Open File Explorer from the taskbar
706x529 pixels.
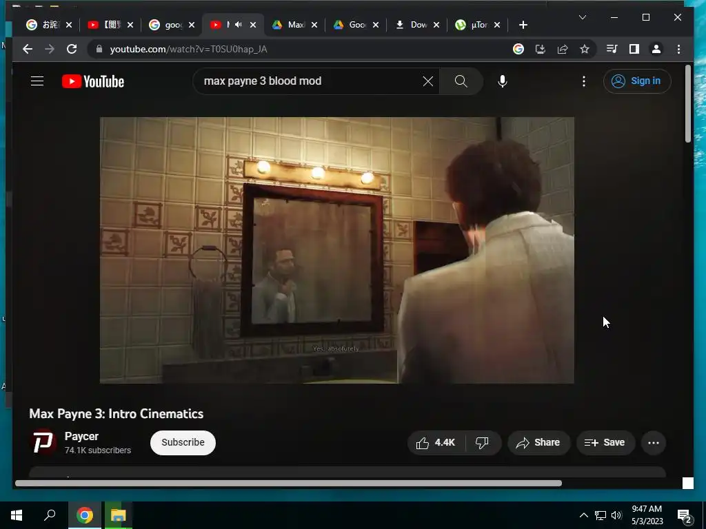(119, 515)
